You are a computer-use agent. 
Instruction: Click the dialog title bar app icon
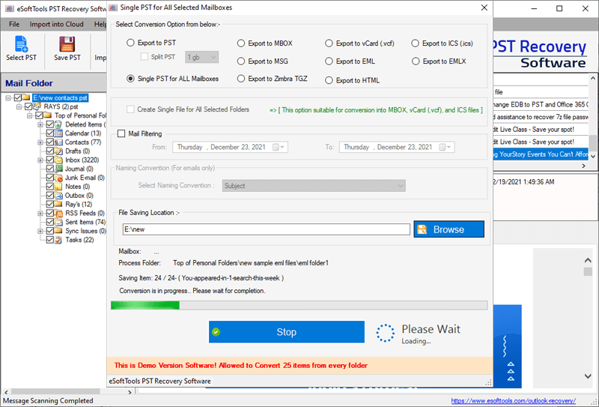tap(113, 7)
